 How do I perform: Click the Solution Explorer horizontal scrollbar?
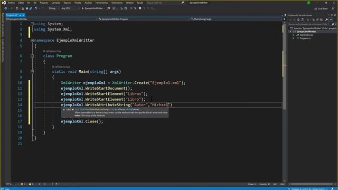pos(312,184)
